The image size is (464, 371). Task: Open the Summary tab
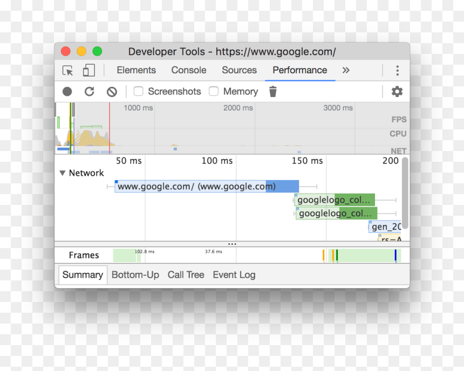pos(83,275)
